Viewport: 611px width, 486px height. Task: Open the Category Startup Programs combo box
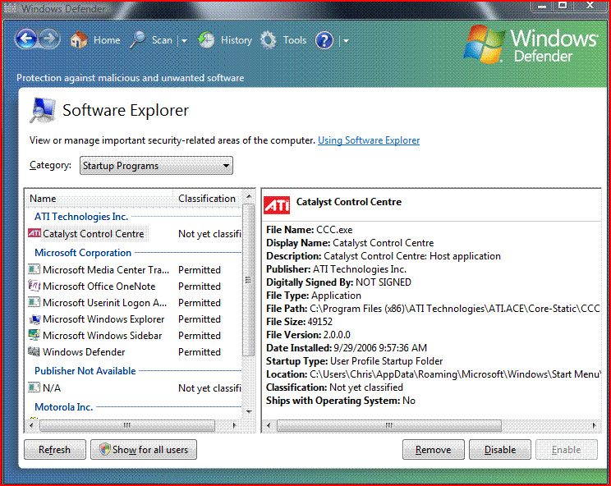click(156, 166)
